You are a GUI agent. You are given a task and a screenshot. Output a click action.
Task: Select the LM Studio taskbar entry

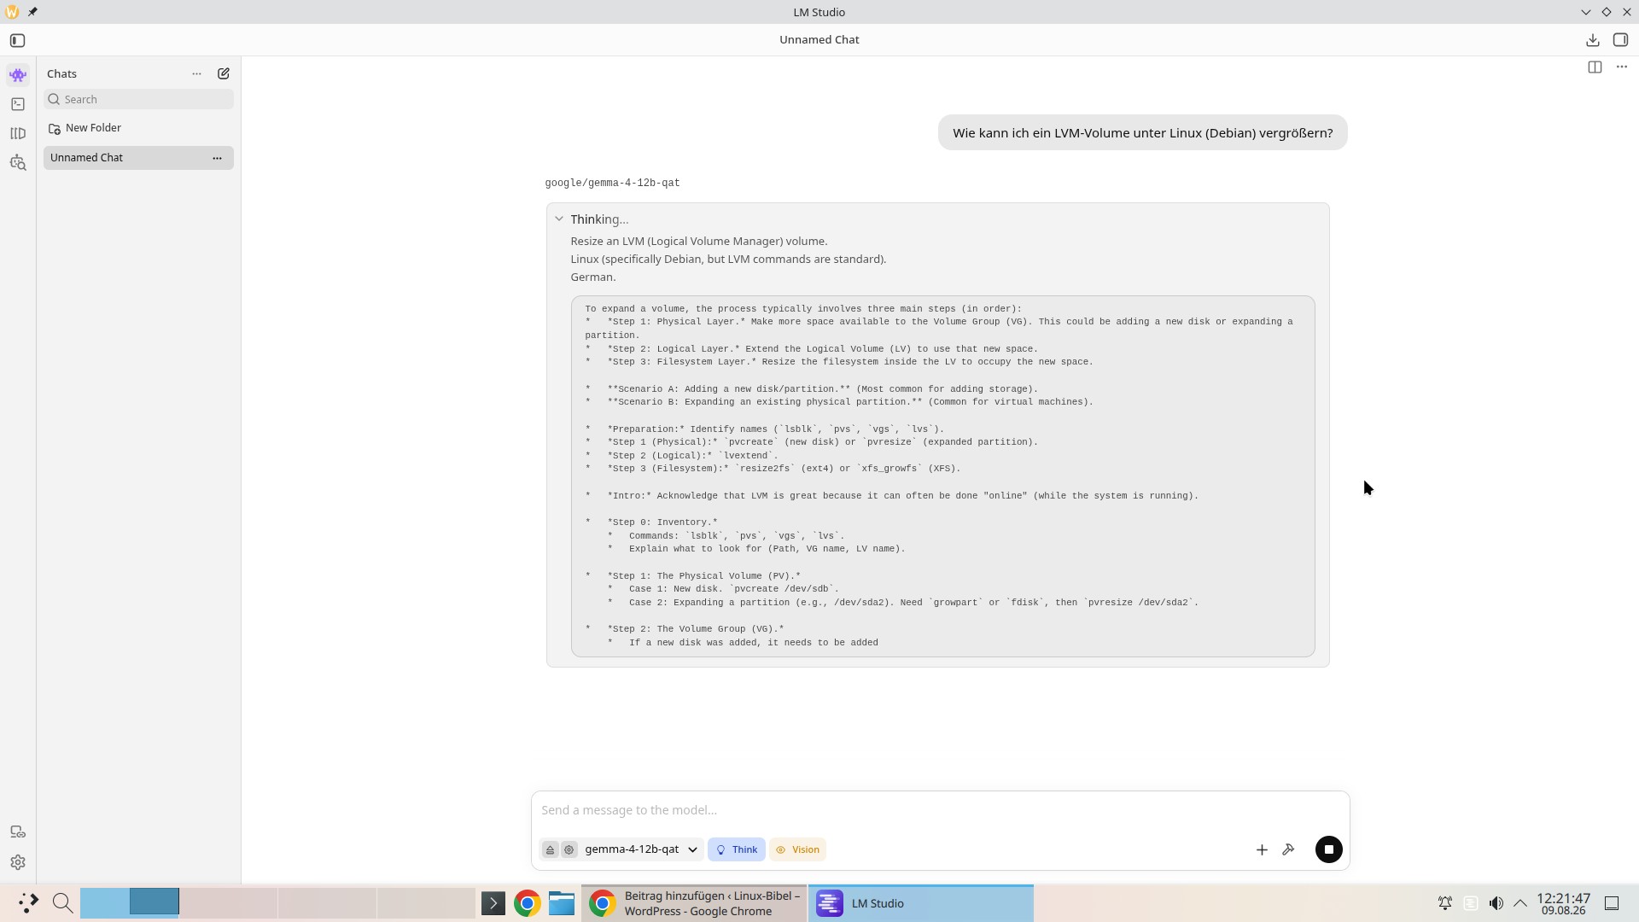coord(921,903)
